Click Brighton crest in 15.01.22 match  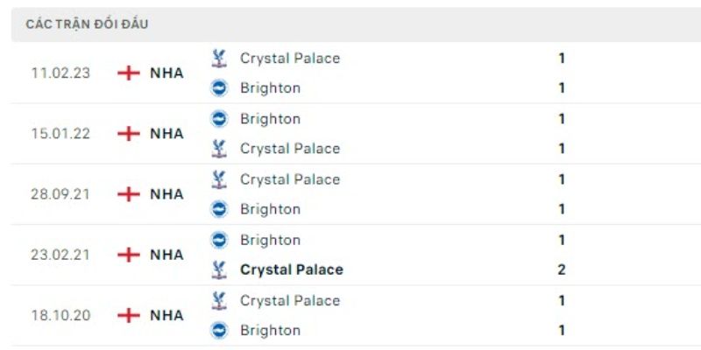(x=219, y=119)
